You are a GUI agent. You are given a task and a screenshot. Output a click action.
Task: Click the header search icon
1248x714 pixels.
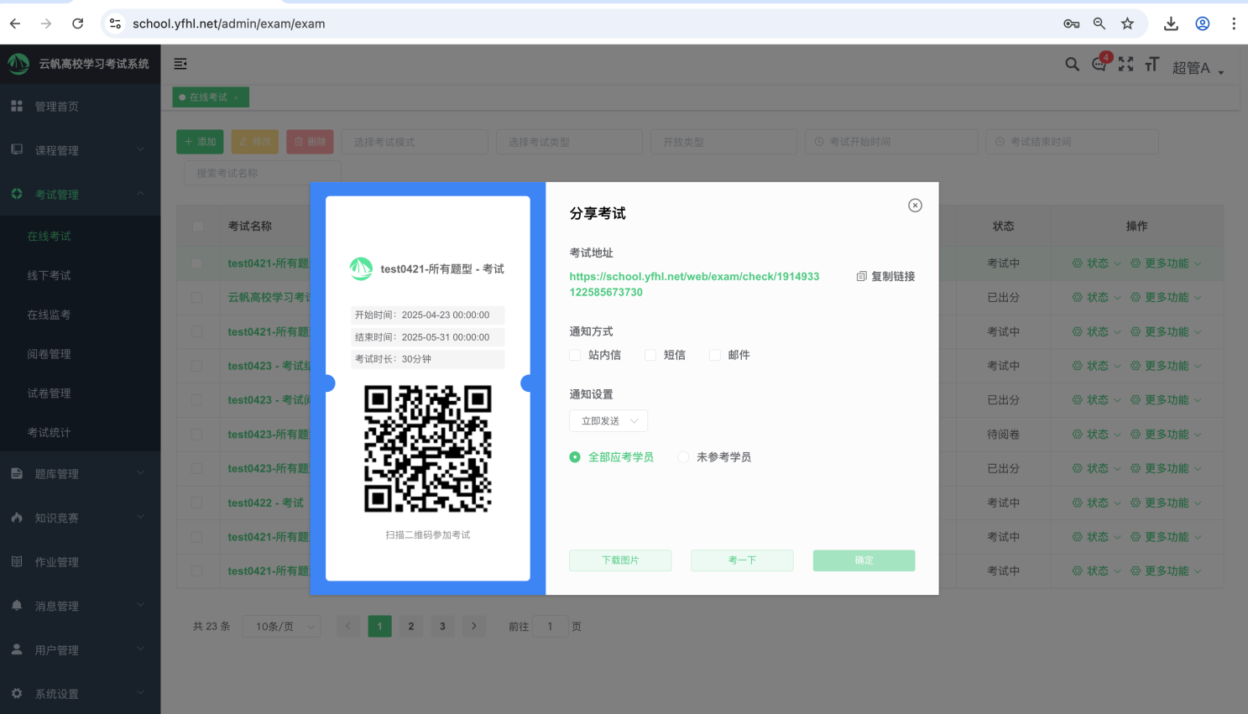[1072, 64]
